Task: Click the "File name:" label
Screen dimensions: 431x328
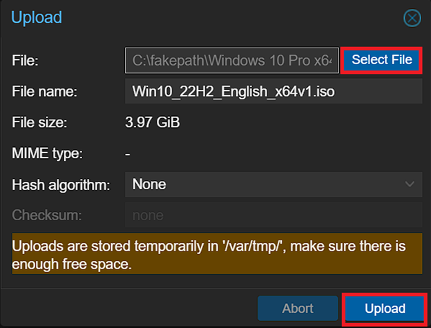Action: tap(44, 91)
